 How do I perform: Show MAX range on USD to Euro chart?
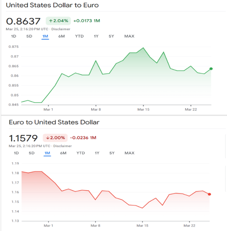click(129, 36)
